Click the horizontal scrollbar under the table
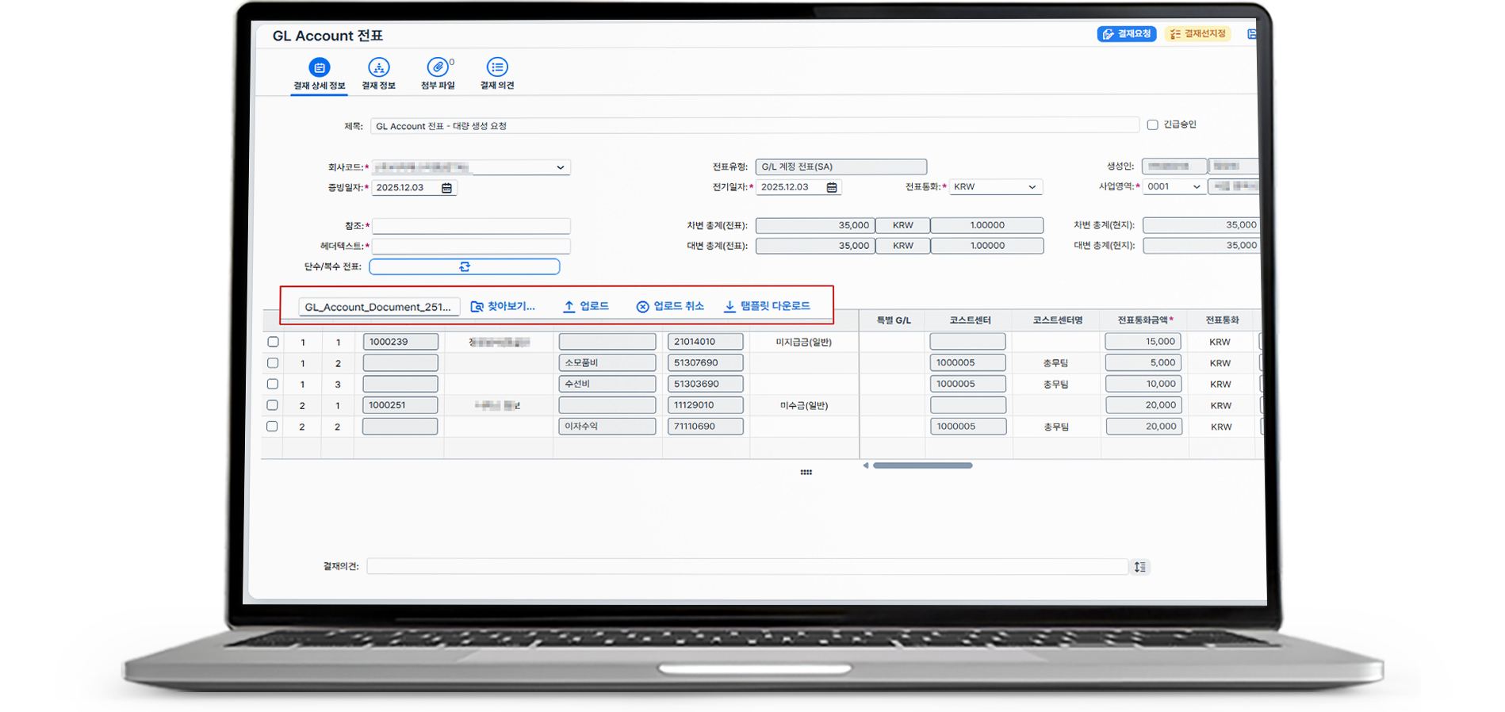1505x712 pixels. coord(922,465)
